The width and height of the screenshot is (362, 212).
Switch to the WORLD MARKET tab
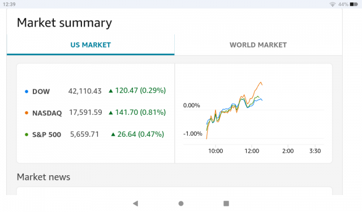pos(258,45)
